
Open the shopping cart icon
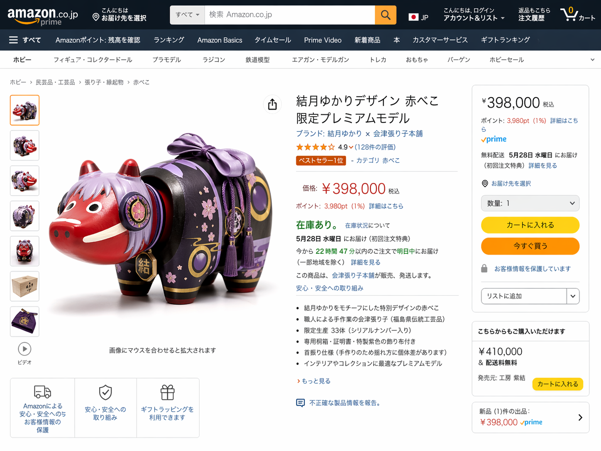tap(569, 15)
